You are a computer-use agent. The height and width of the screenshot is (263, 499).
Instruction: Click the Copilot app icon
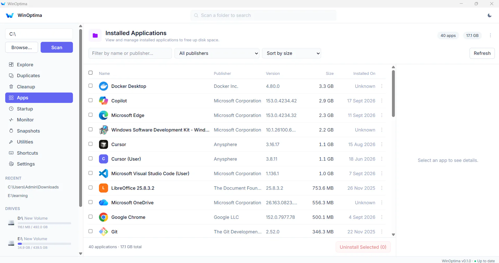point(103,101)
